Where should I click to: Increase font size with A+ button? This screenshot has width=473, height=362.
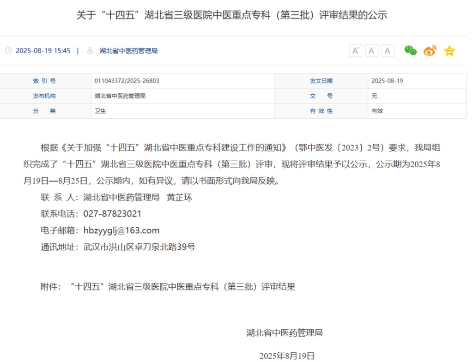pyautogui.click(x=355, y=51)
